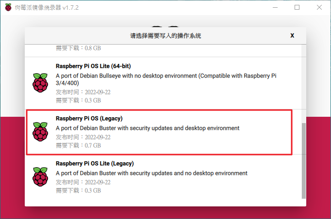
Task: Choose Raspberry Pi OS (Legacy) title
Action: pos(89,118)
